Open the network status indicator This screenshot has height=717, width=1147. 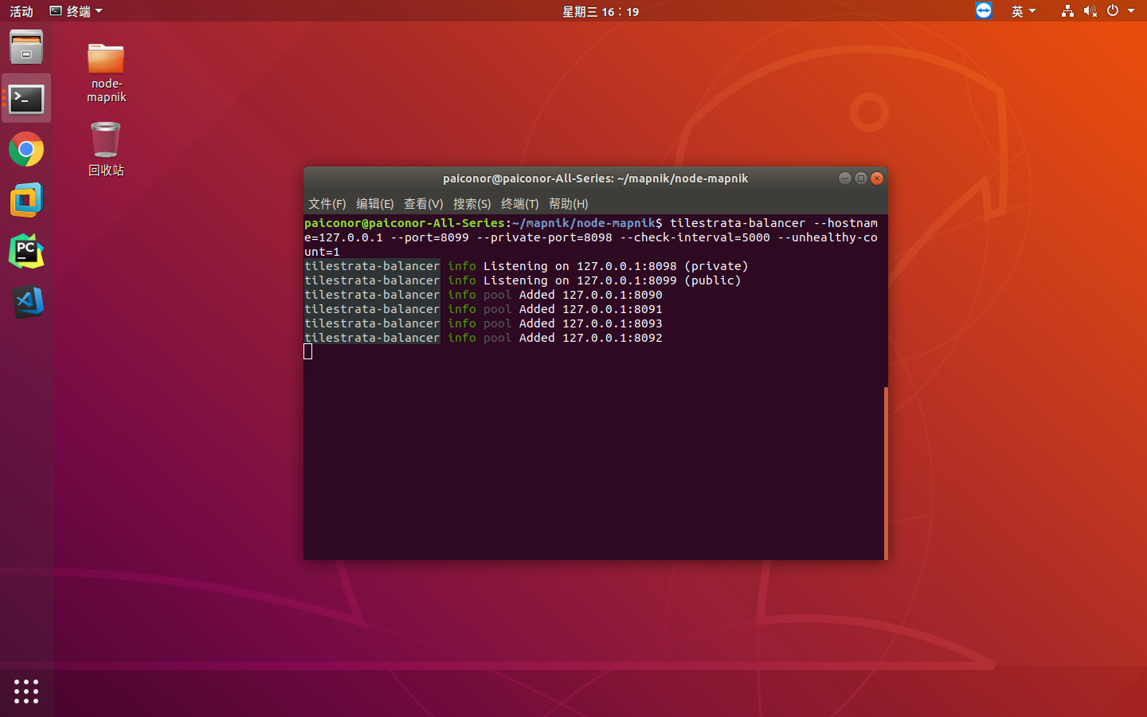click(x=1067, y=10)
